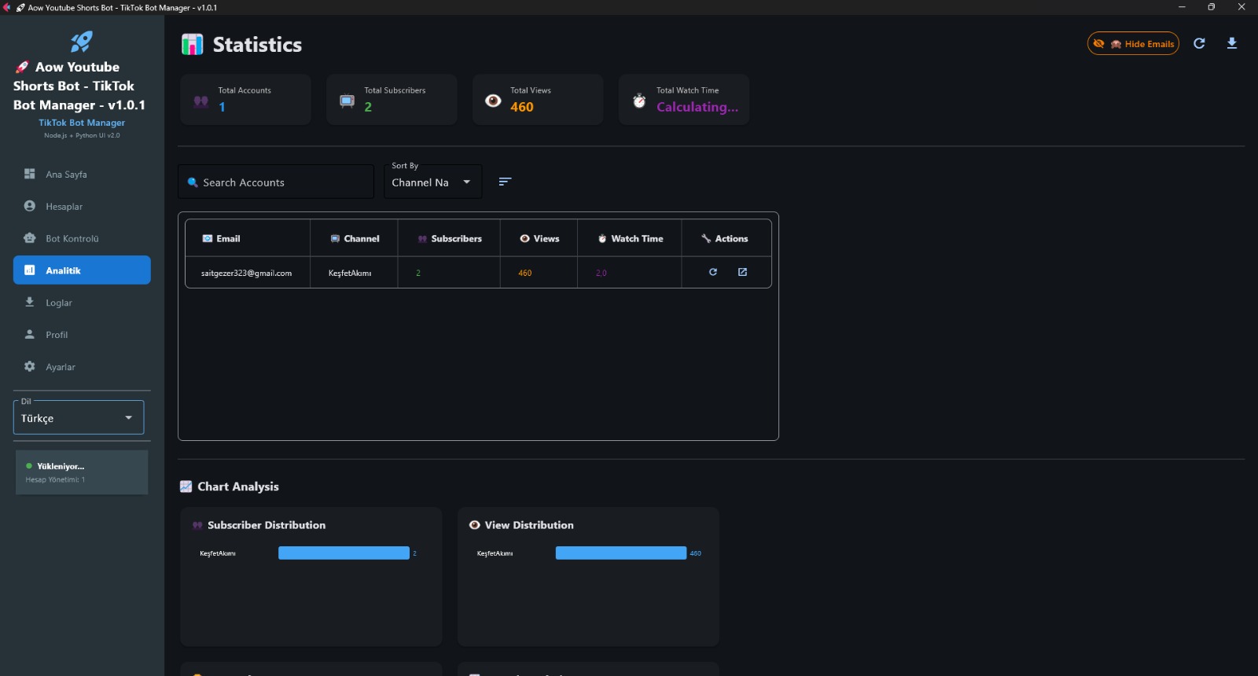The width and height of the screenshot is (1258, 676).
Task: Click the Total Views eye icon
Action: click(493, 101)
